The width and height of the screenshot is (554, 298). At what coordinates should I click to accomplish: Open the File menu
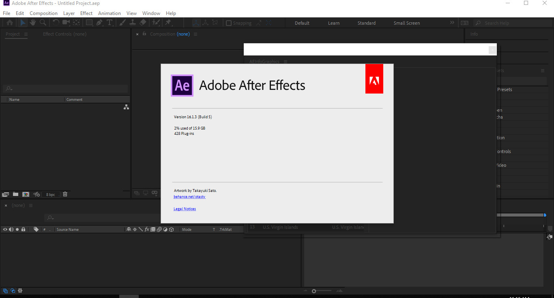6,13
